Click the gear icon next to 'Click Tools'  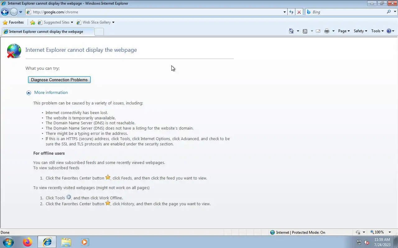(69, 197)
